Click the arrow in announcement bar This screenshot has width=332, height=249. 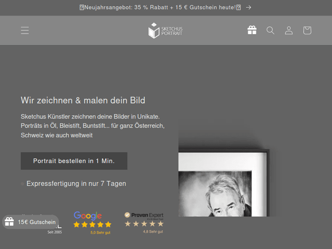(x=249, y=8)
